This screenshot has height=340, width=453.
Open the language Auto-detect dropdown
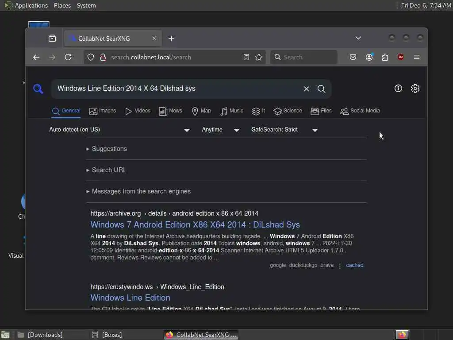pos(119,130)
